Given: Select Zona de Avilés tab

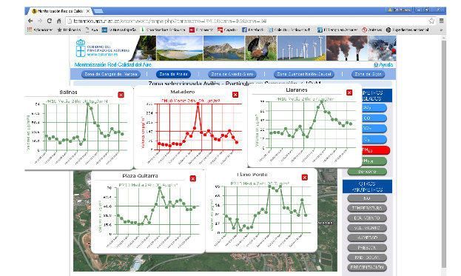Looking at the screenshot, I should 173,74.
